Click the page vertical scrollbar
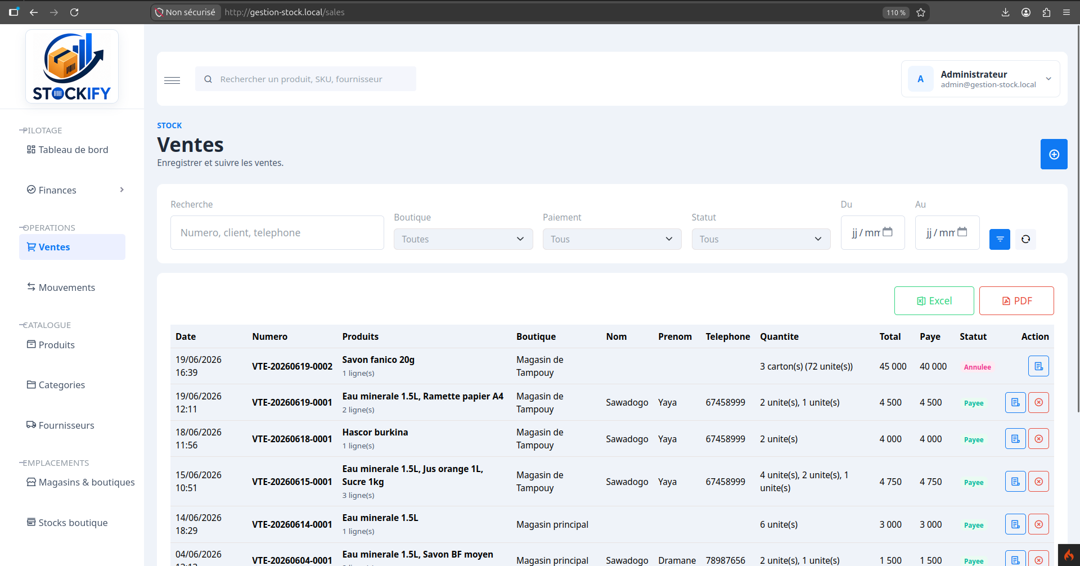This screenshot has width=1080, height=566. point(1078,219)
